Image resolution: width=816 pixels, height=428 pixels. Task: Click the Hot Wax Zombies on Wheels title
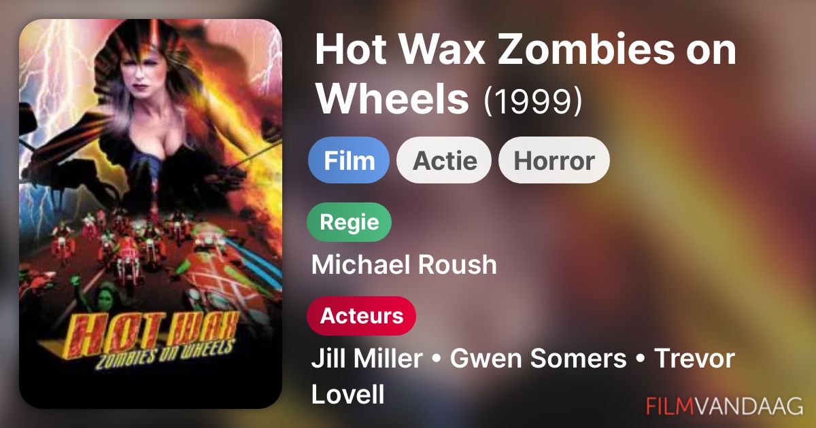526,73
